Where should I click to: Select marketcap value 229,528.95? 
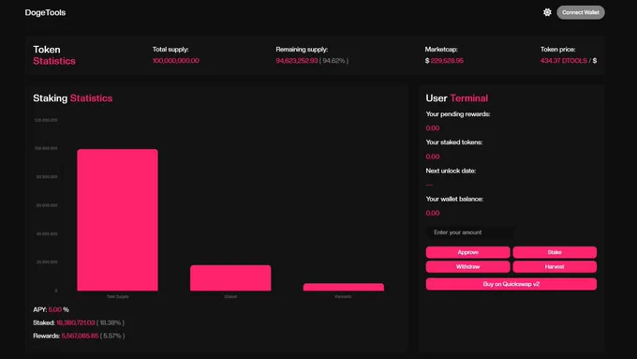click(447, 61)
